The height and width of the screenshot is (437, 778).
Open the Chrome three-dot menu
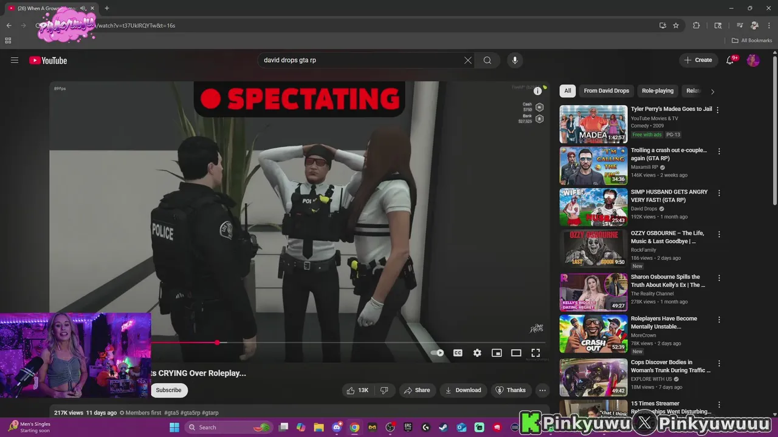pyautogui.click(x=769, y=25)
